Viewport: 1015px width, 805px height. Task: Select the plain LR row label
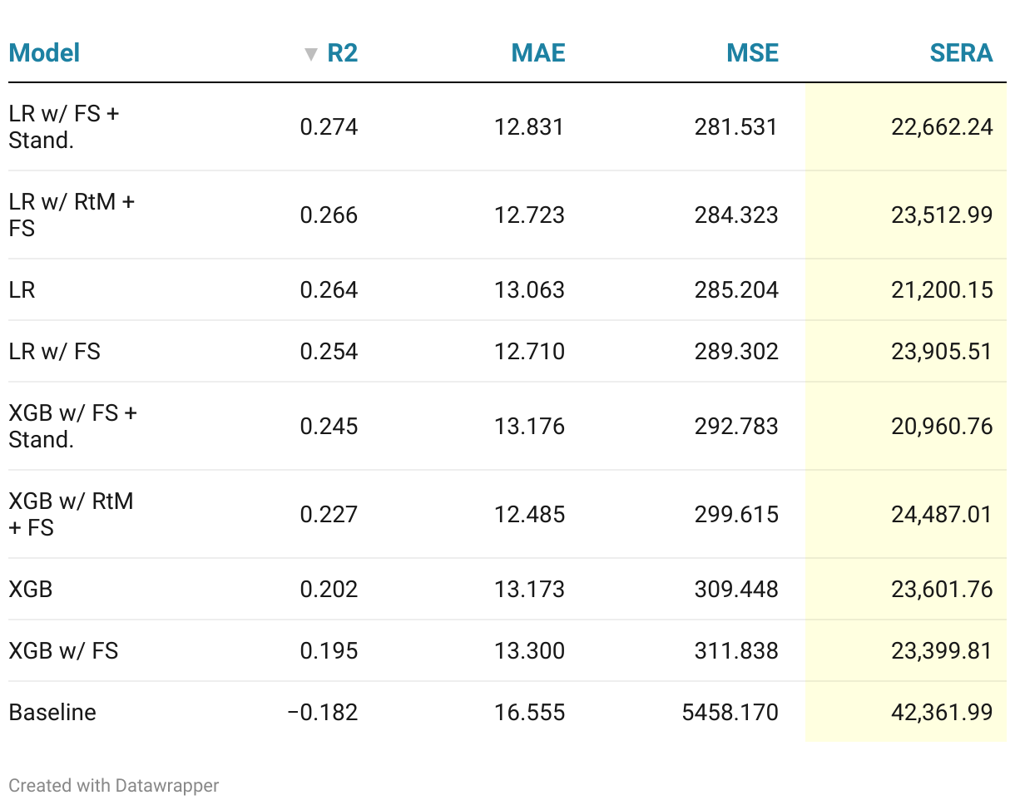[x=22, y=289]
